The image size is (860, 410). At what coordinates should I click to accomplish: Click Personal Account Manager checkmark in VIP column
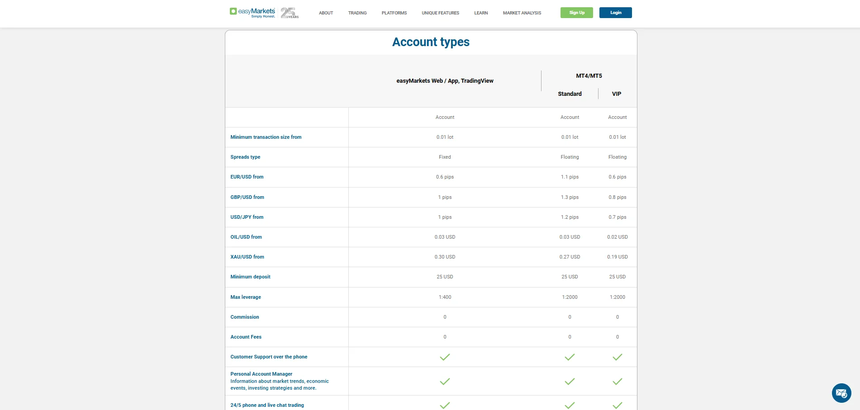pos(618,382)
